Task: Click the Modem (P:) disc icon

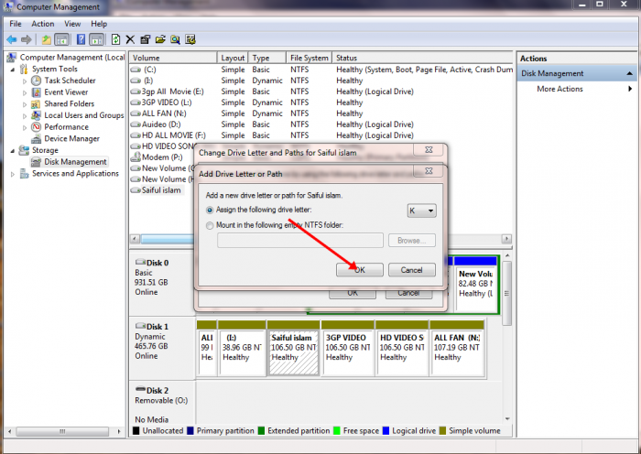Action: tap(136, 157)
